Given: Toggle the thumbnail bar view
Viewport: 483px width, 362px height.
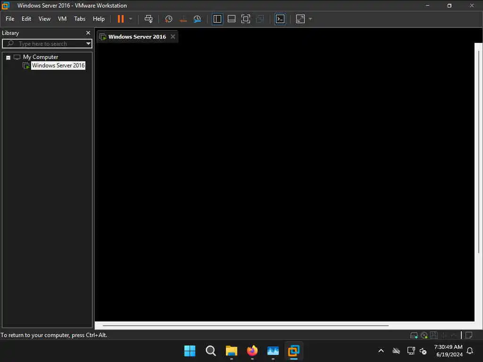Looking at the screenshot, I should (231, 19).
